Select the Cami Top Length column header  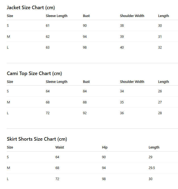pyautogui.click(x=163, y=82)
